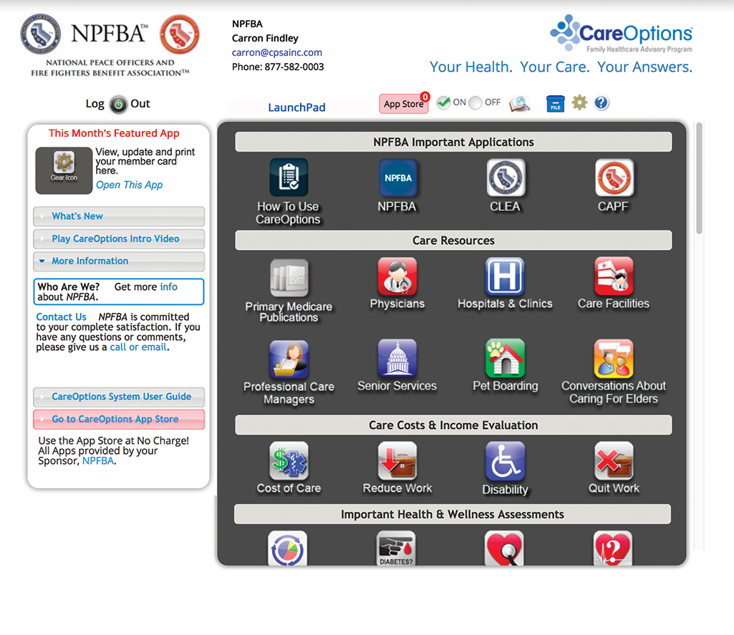Click the CareOptions logo
This screenshot has width=734, height=635.
(621, 33)
